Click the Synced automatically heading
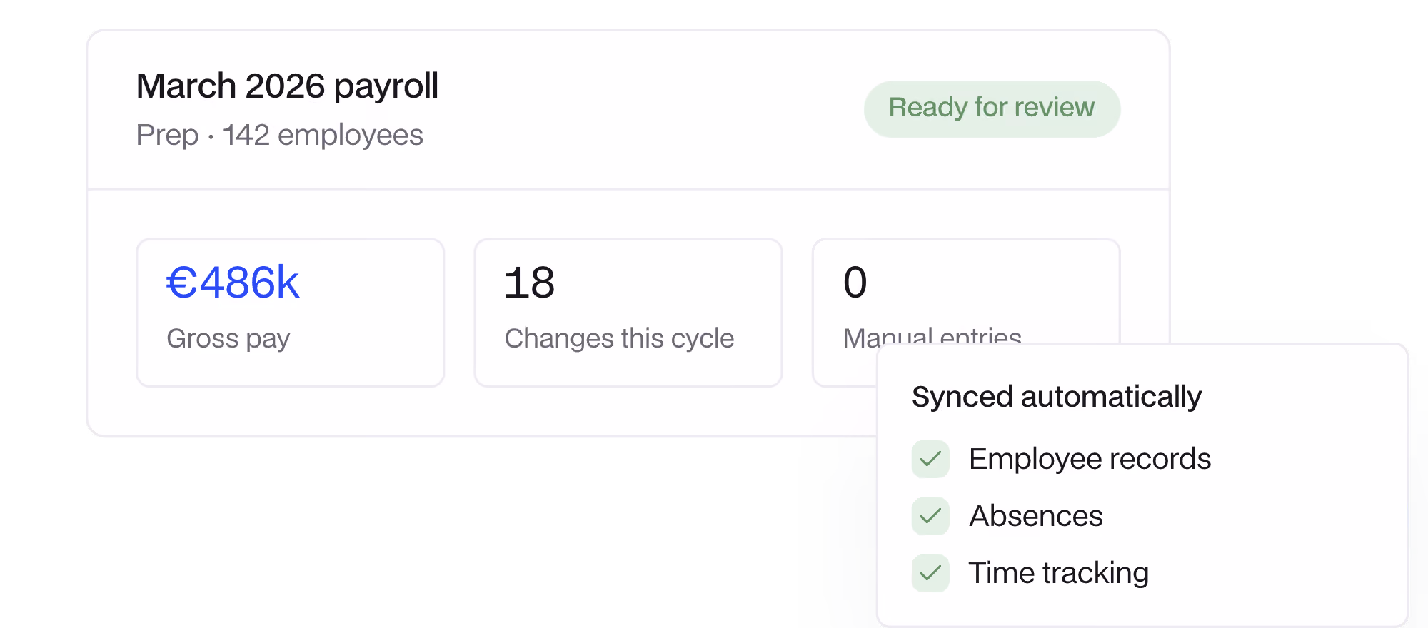Viewport: 1428px width, 628px height. click(1057, 397)
